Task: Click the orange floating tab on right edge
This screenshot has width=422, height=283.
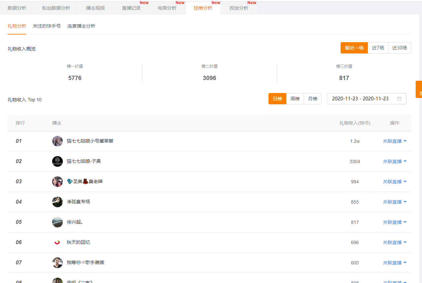Action: (419, 89)
